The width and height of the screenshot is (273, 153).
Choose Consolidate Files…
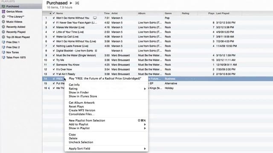point(81,114)
